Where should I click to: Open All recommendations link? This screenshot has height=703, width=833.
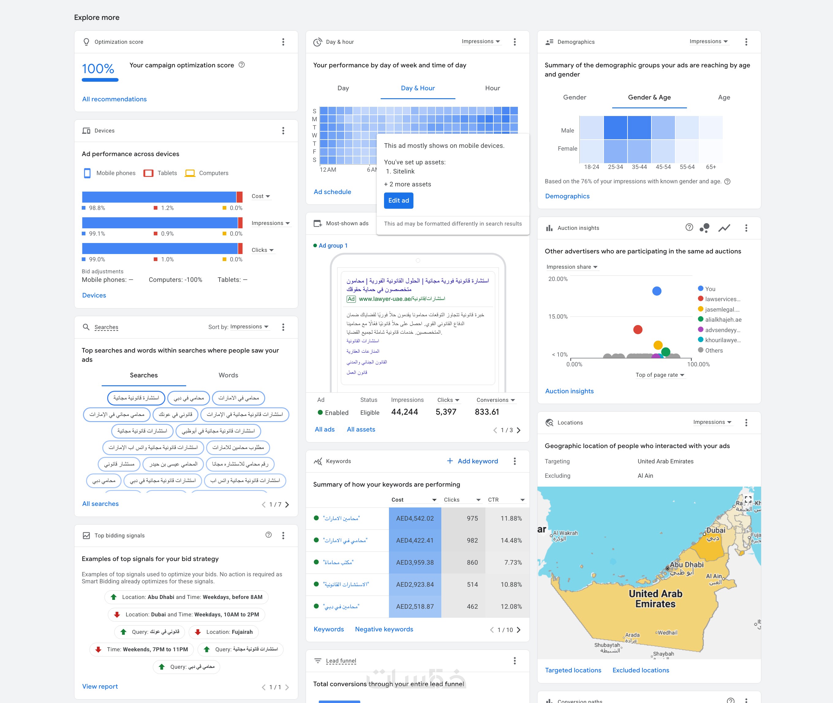tap(115, 99)
